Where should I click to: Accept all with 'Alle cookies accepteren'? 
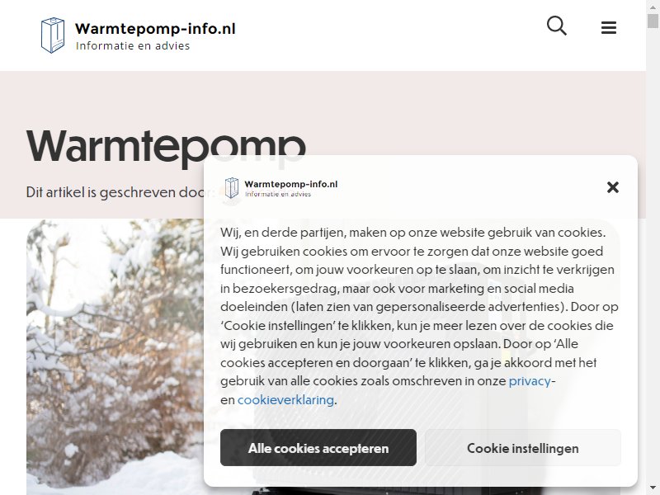pos(318,447)
